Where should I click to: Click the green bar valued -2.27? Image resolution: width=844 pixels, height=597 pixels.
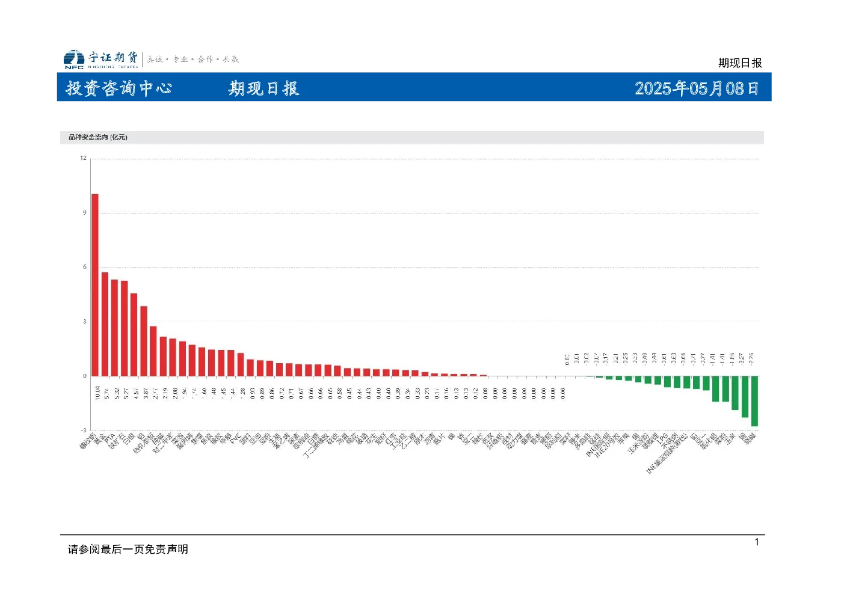pos(745,397)
